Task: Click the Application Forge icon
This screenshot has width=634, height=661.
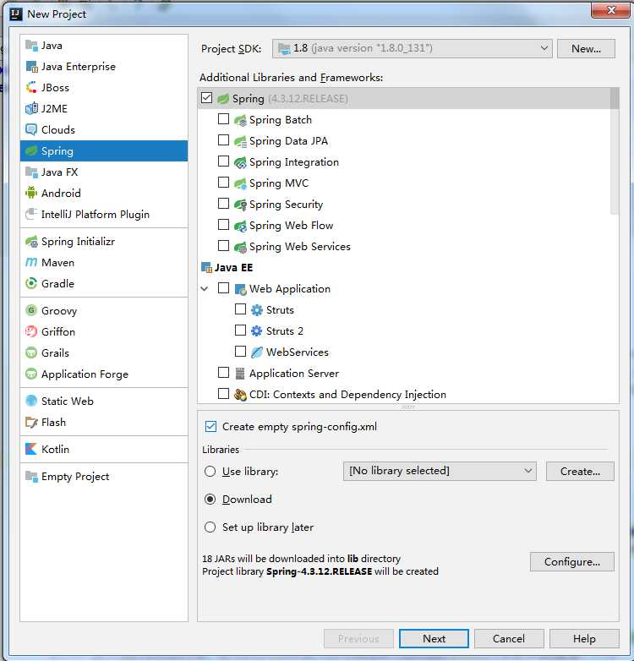Action: pos(31,374)
